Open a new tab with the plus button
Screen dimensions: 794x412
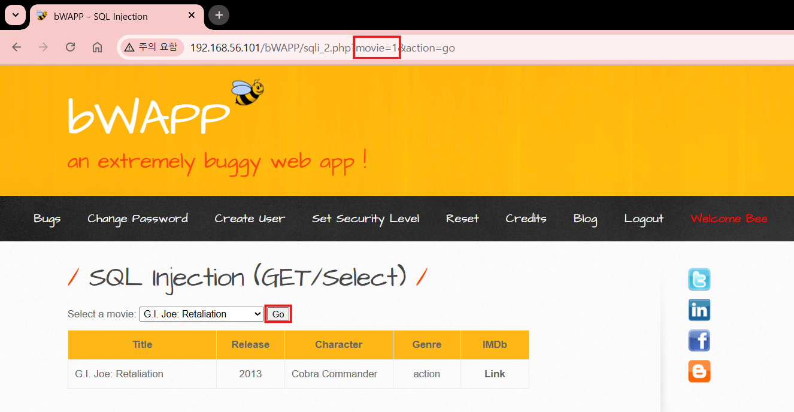point(219,15)
